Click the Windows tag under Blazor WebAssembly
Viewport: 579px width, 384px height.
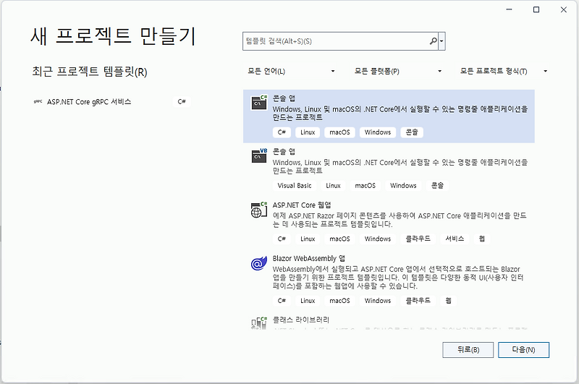pos(378,301)
